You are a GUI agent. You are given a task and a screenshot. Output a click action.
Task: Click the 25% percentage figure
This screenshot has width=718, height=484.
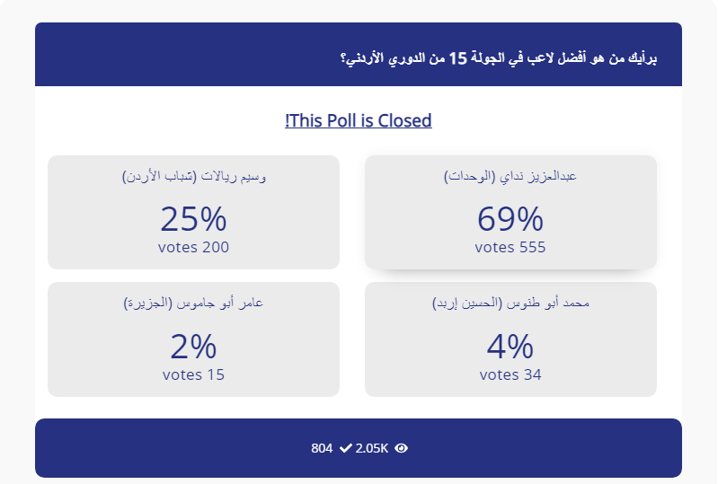coord(193,219)
